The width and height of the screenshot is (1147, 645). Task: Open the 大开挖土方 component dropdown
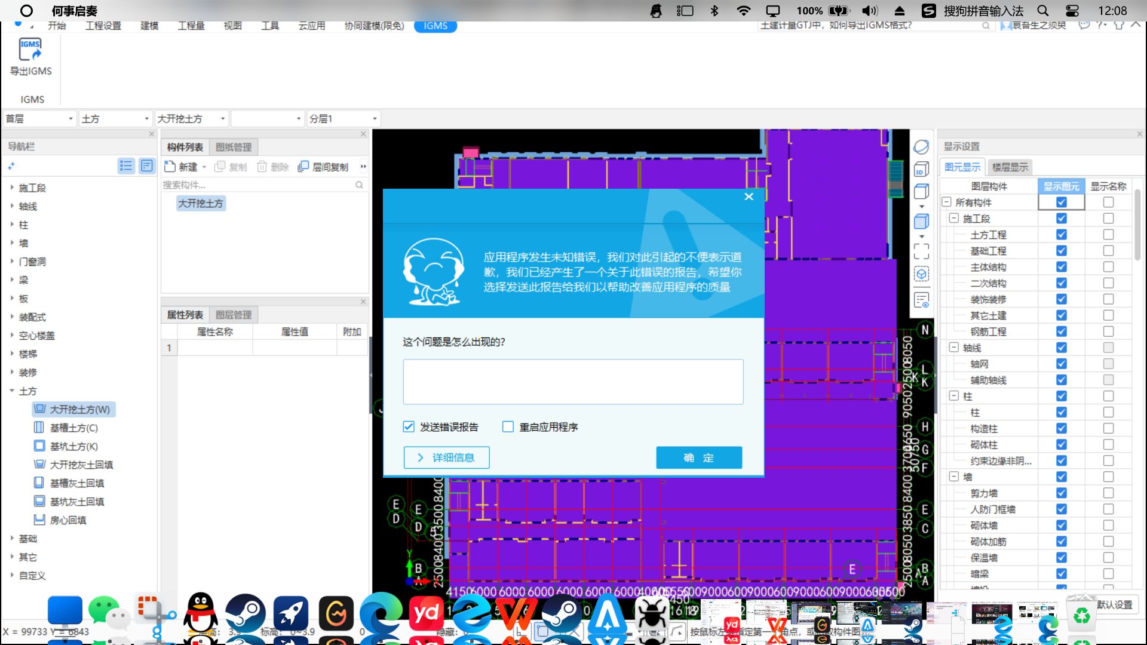click(x=191, y=119)
